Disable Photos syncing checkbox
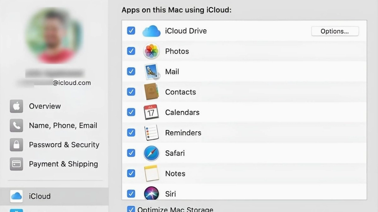Viewport: 378px width, 212px height. [x=131, y=51]
